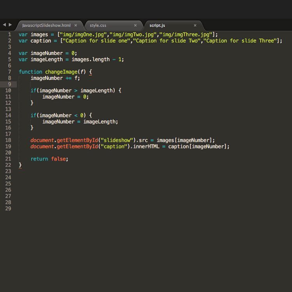Viewport: 292px width, 292px height.
Task: Place cursor in "img/imgTwo.jpg" string
Action: pos(133,34)
